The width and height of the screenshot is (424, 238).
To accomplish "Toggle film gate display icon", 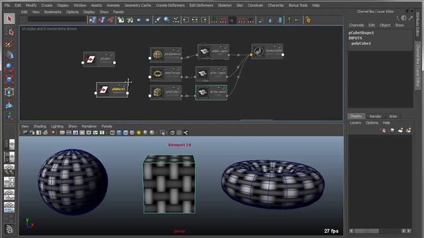I will (x=69, y=132).
